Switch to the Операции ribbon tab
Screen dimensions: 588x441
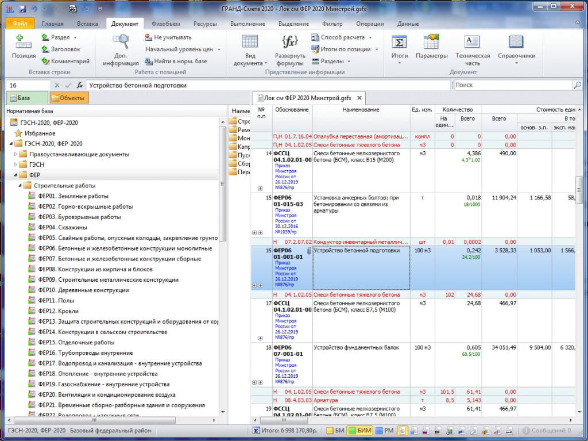click(x=370, y=24)
